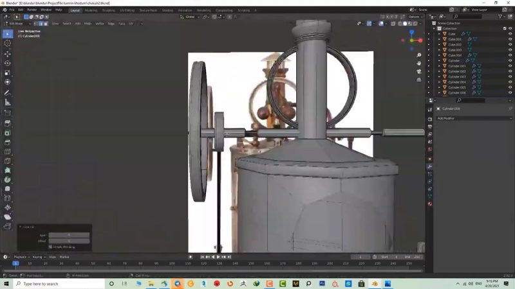
Task: Open the Add Modifier dropdown
Action: [470, 118]
